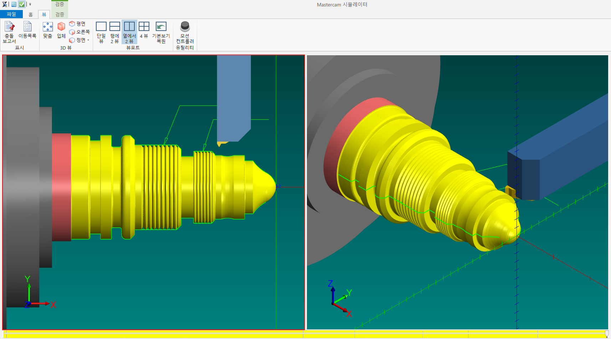Expand the 정면 view dropdown arrow
Image resolution: width=611 pixels, height=339 pixels.
[x=88, y=40]
